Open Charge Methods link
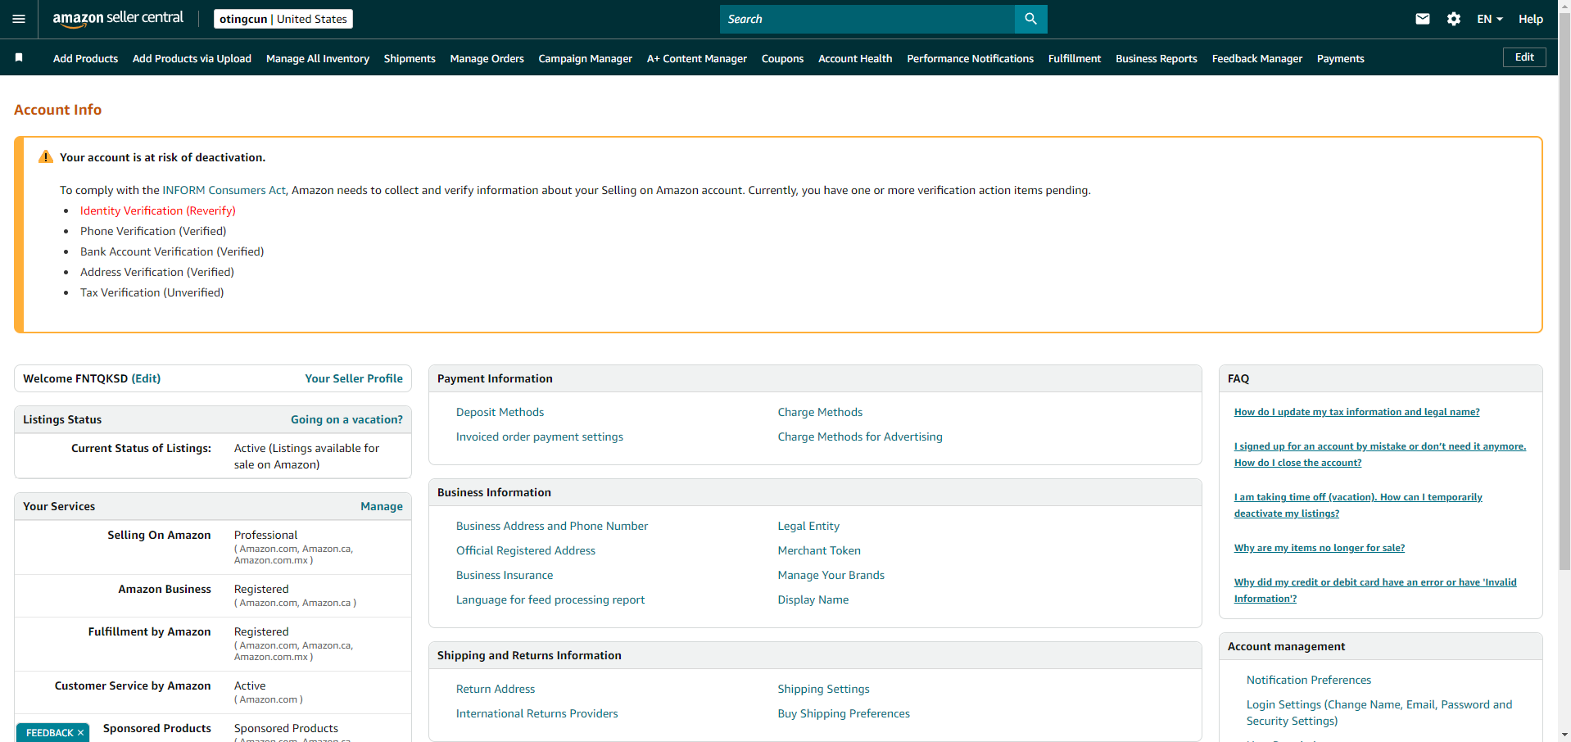Screen dimensions: 1571x742 click(x=820, y=412)
